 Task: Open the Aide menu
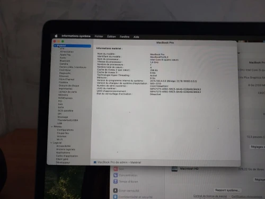[x=136, y=37]
